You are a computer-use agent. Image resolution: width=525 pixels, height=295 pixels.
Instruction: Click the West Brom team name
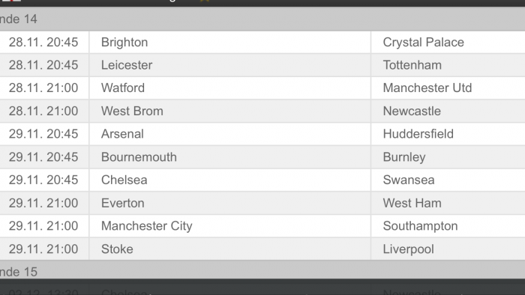tap(132, 112)
